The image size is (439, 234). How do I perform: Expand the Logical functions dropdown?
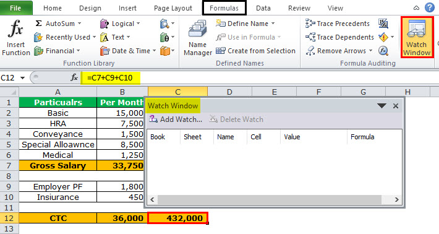point(139,24)
